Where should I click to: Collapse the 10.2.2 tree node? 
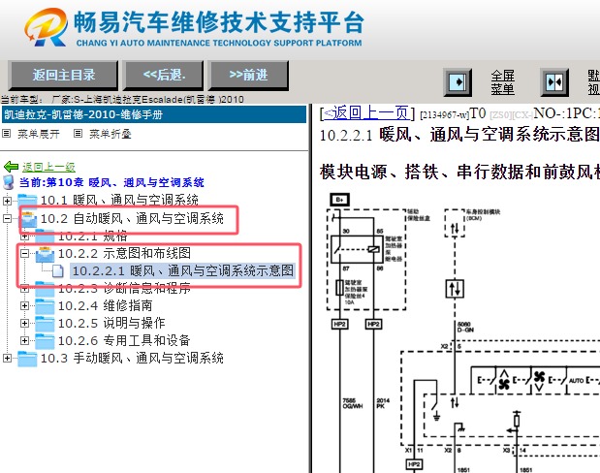(x=24, y=253)
